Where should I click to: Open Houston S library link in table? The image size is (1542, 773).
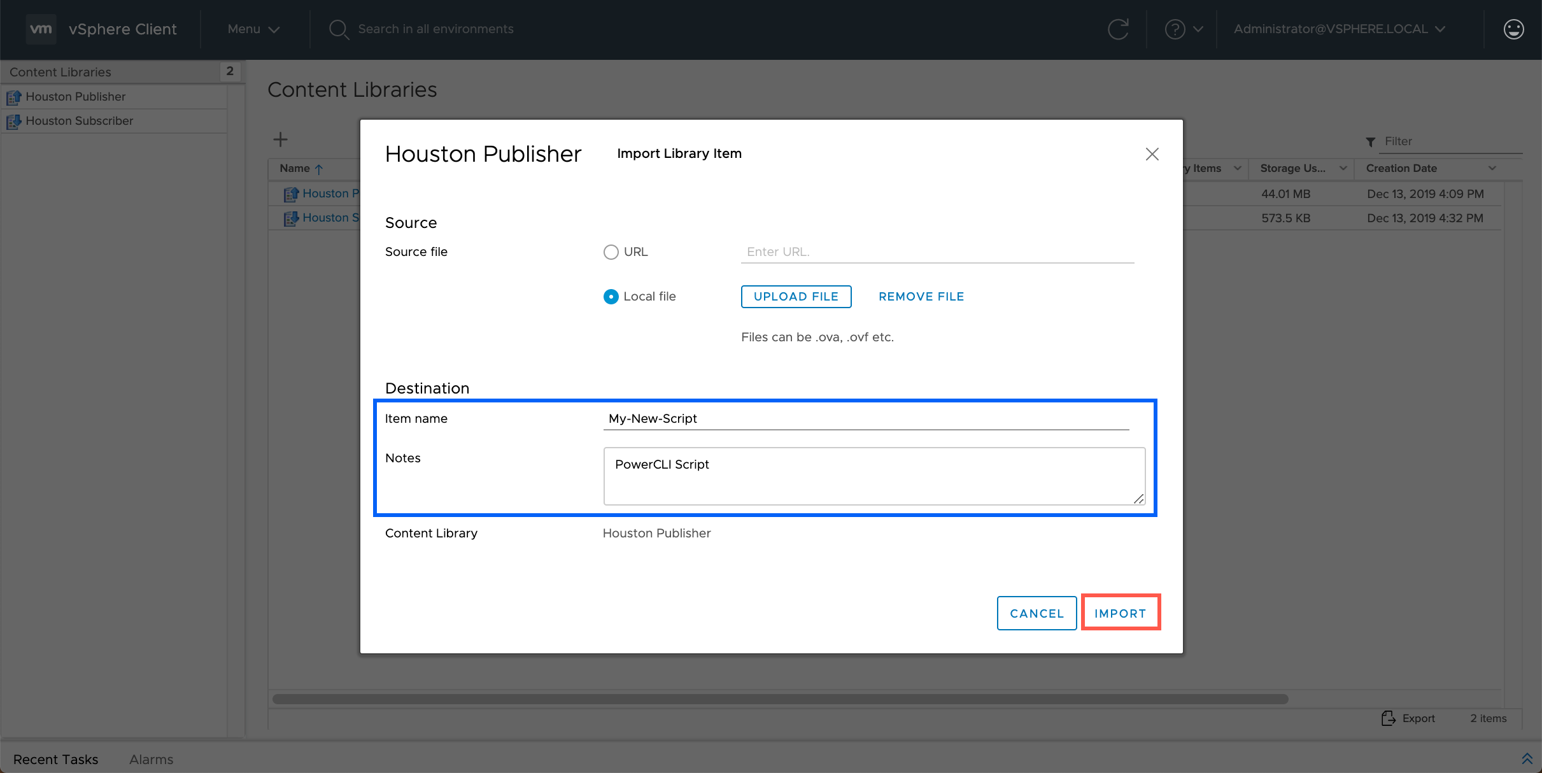331,218
